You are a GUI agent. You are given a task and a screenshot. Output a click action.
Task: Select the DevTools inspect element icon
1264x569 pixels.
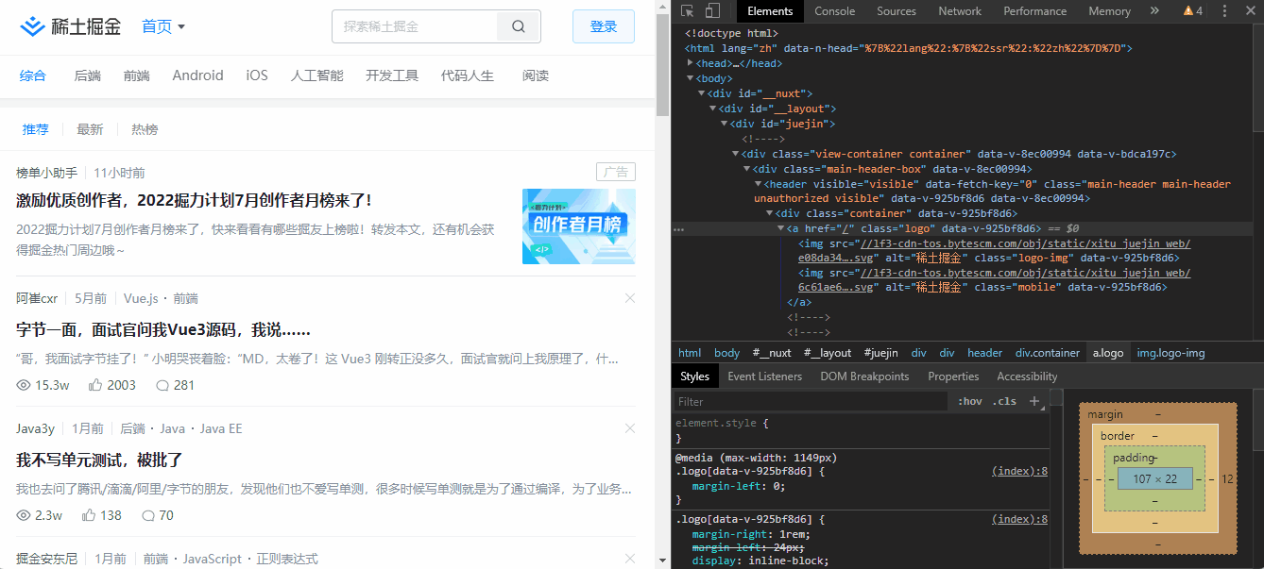[x=688, y=11]
